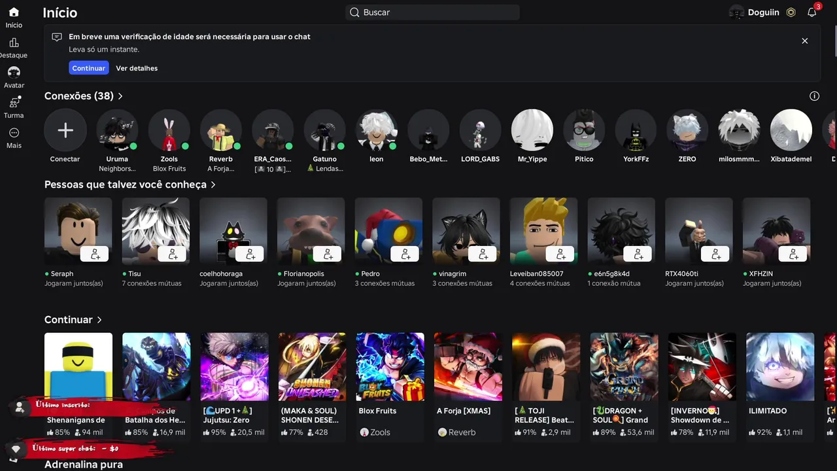This screenshot has width=837, height=471.
Task: Add Pedro as a connection
Action: (x=406, y=254)
